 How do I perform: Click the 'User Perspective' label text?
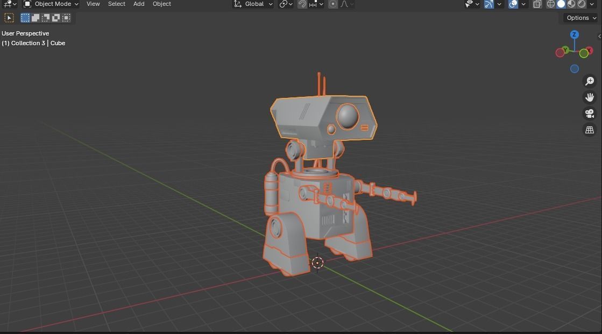25,33
